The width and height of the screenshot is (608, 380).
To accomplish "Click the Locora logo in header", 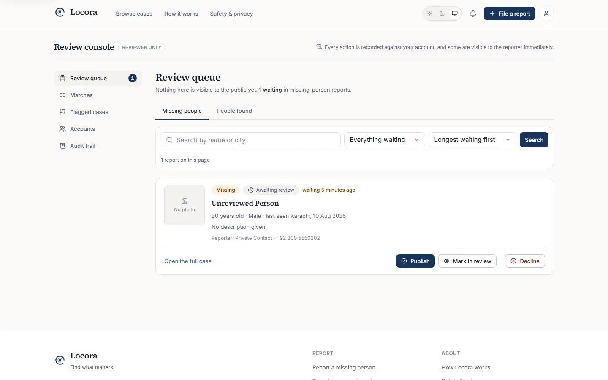I will click(76, 12).
